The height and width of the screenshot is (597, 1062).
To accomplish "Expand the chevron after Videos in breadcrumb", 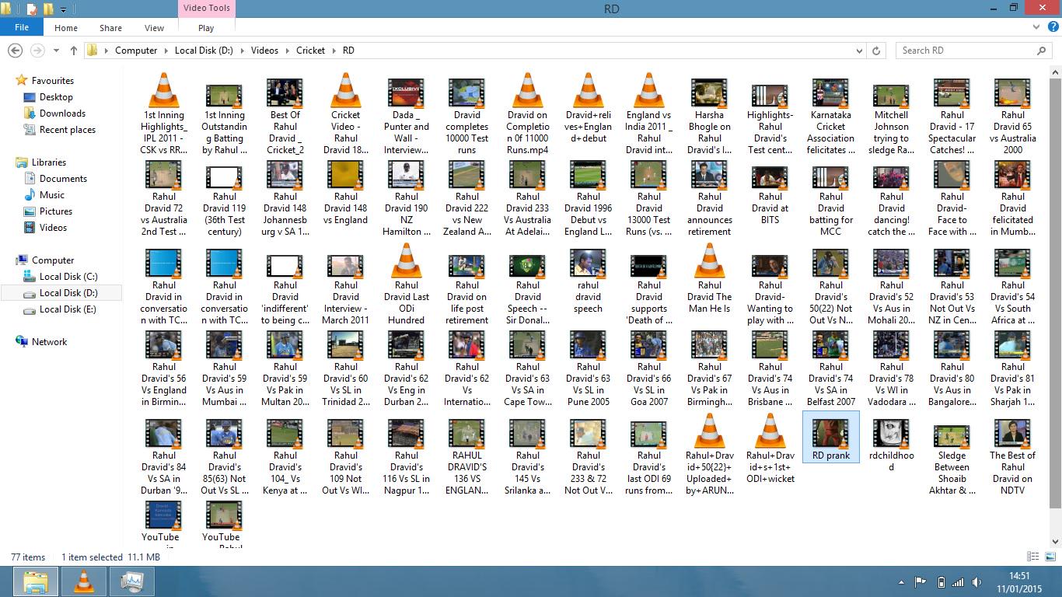I will tap(287, 51).
